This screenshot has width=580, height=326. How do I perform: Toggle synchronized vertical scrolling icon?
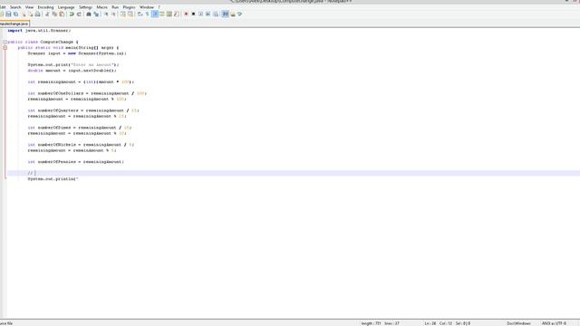[123, 14]
